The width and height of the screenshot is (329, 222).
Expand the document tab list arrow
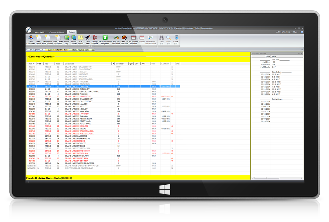coord(302,50)
